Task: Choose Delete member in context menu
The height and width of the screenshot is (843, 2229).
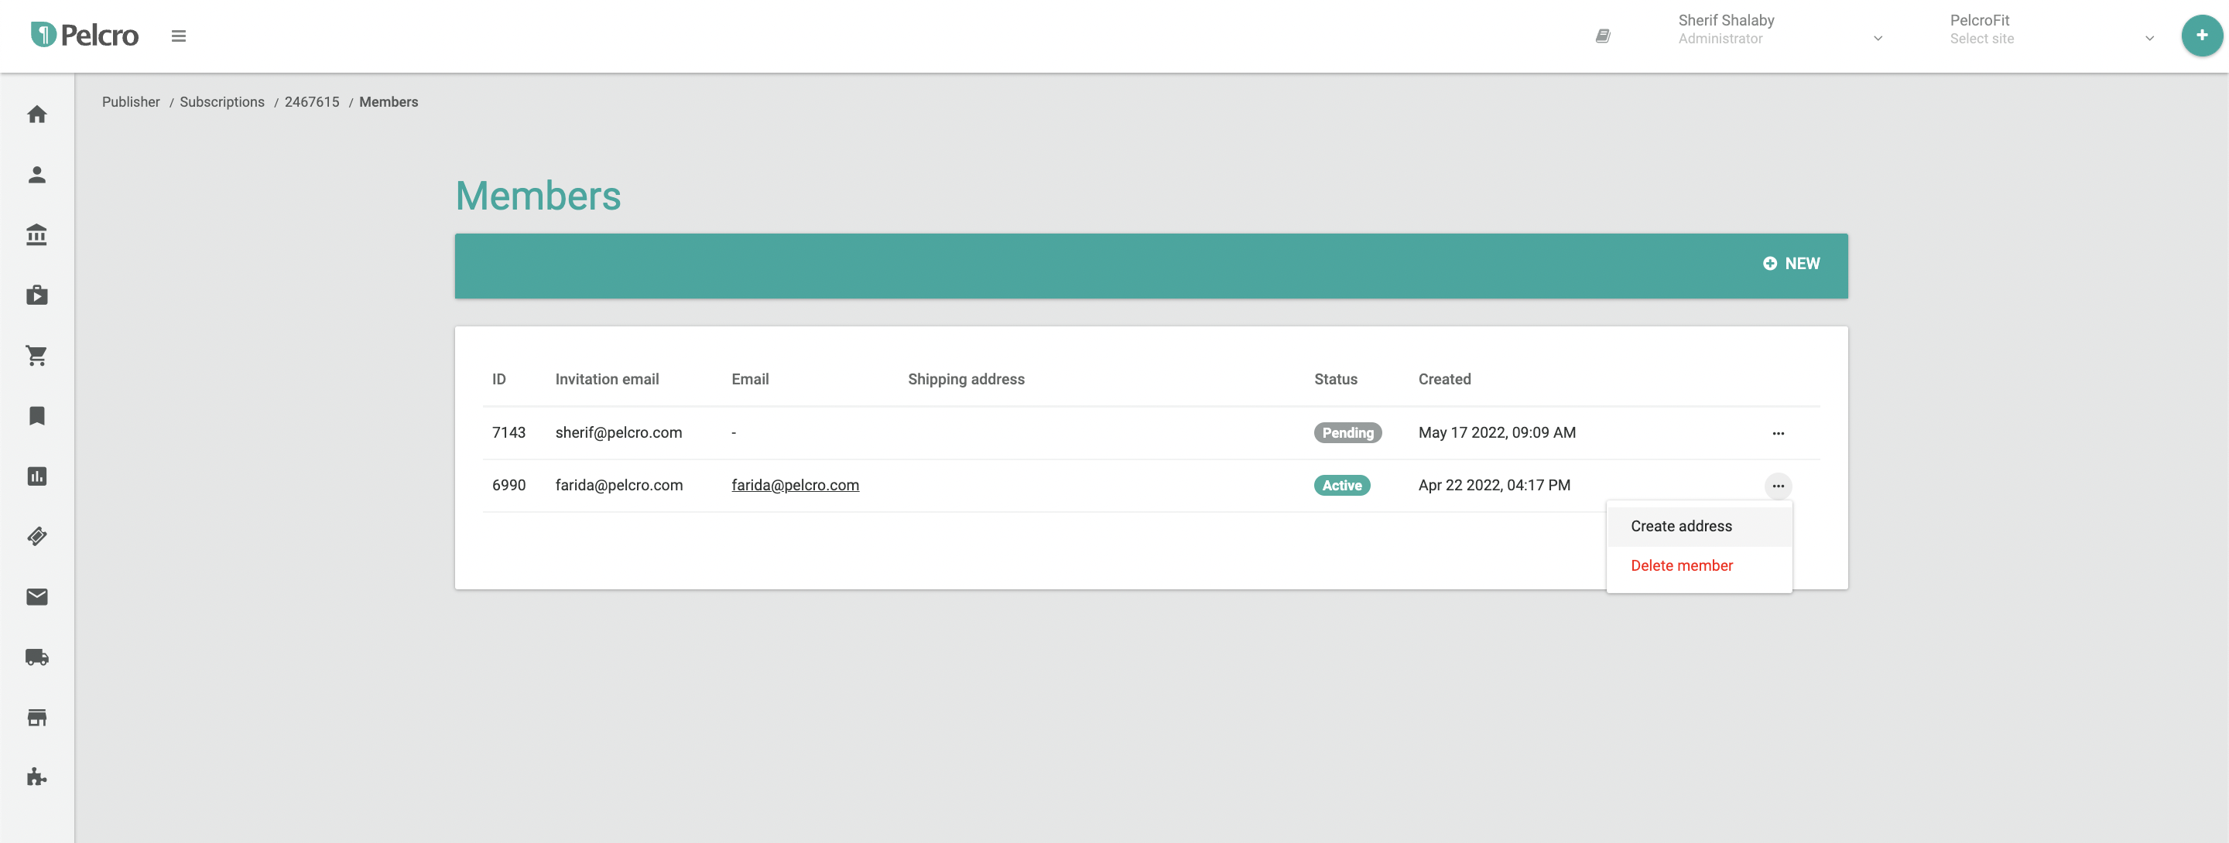Action: tap(1680, 565)
